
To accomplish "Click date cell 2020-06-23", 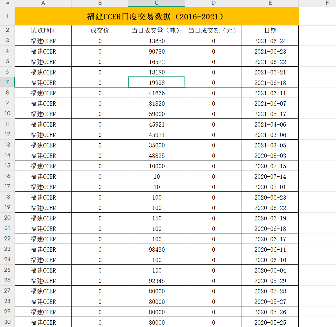I will point(270,197).
